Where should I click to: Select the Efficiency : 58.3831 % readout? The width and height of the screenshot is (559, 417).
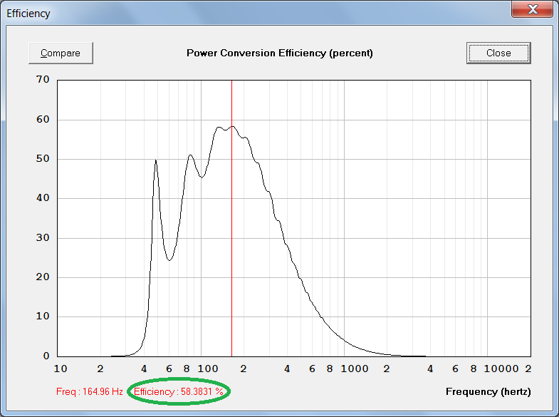(179, 391)
